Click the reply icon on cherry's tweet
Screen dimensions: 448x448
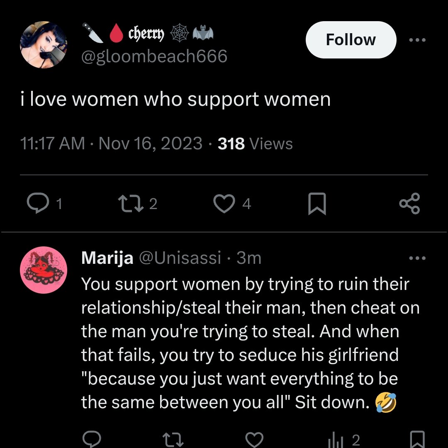[38, 203]
